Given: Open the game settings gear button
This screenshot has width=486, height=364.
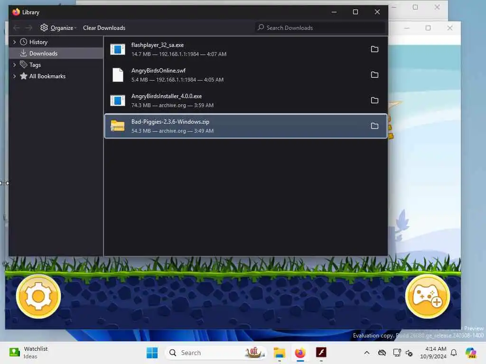Looking at the screenshot, I should [x=38, y=296].
